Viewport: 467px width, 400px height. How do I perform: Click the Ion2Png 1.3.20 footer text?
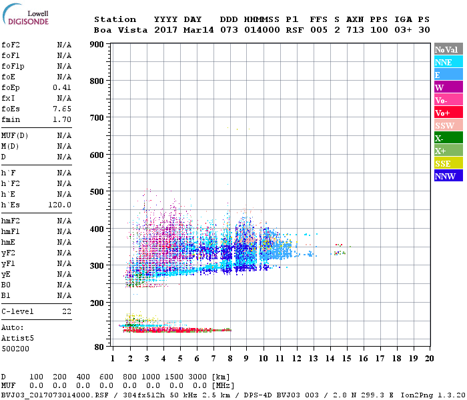tap(433, 395)
